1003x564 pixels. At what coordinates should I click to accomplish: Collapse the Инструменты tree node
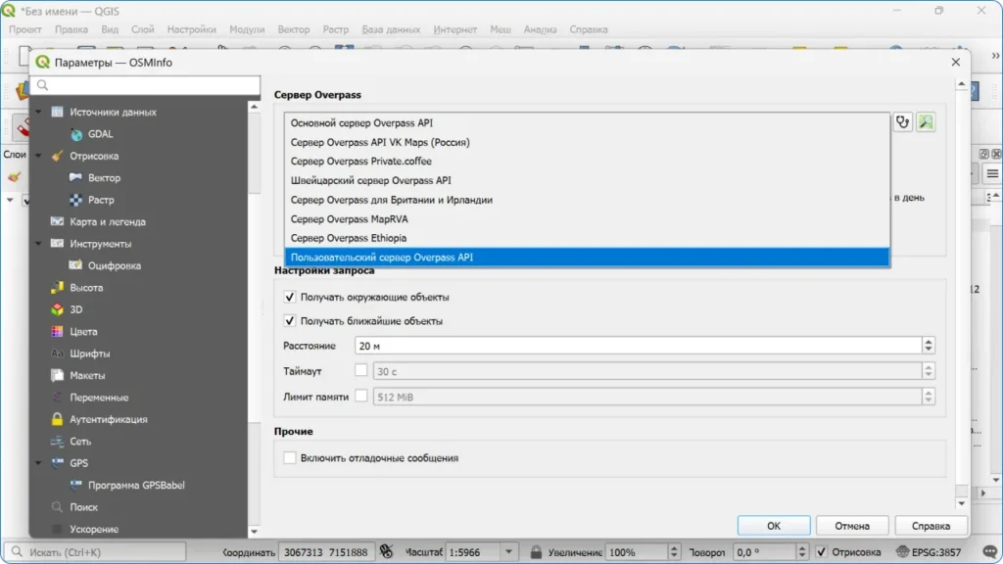(x=38, y=244)
